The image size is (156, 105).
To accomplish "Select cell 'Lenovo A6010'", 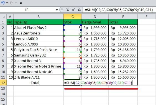I will (39, 39).
